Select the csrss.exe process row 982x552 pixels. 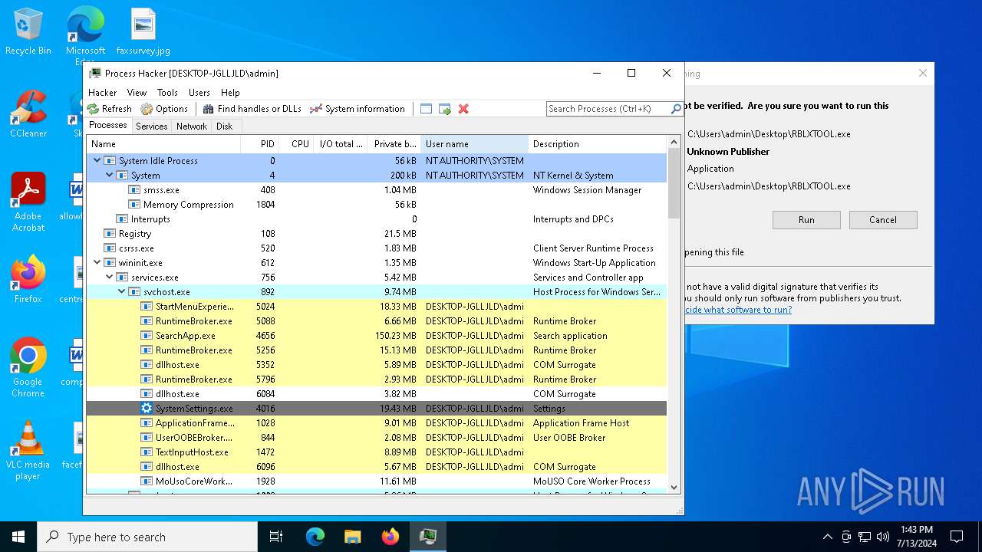click(x=376, y=248)
